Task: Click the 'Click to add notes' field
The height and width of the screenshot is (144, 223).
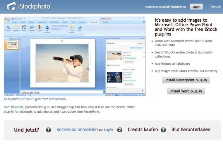Action: tap(62, 92)
